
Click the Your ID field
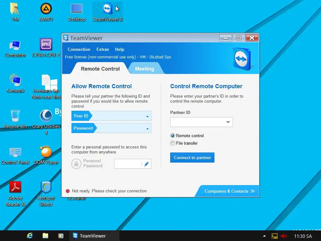[111, 116]
